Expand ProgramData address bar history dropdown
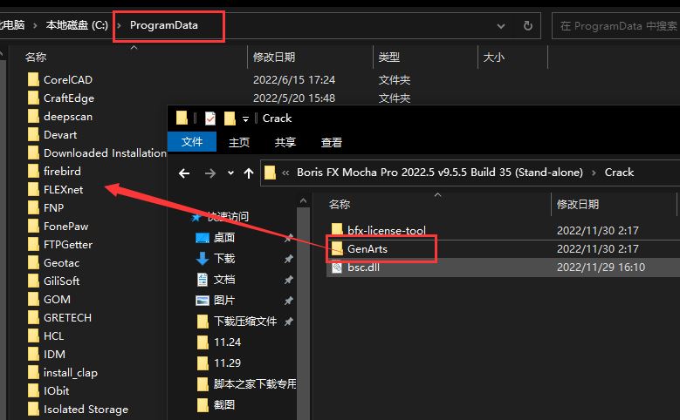The width and height of the screenshot is (680, 420). click(x=501, y=26)
